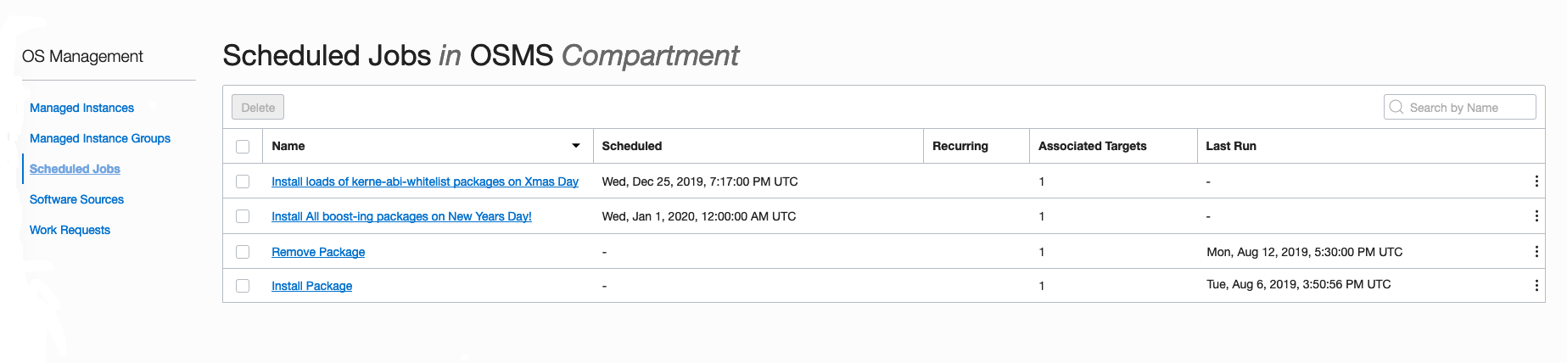This screenshot has height=363, width=1567.
Task: Check the New Years Day job checkbox
Action: (x=243, y=216)
